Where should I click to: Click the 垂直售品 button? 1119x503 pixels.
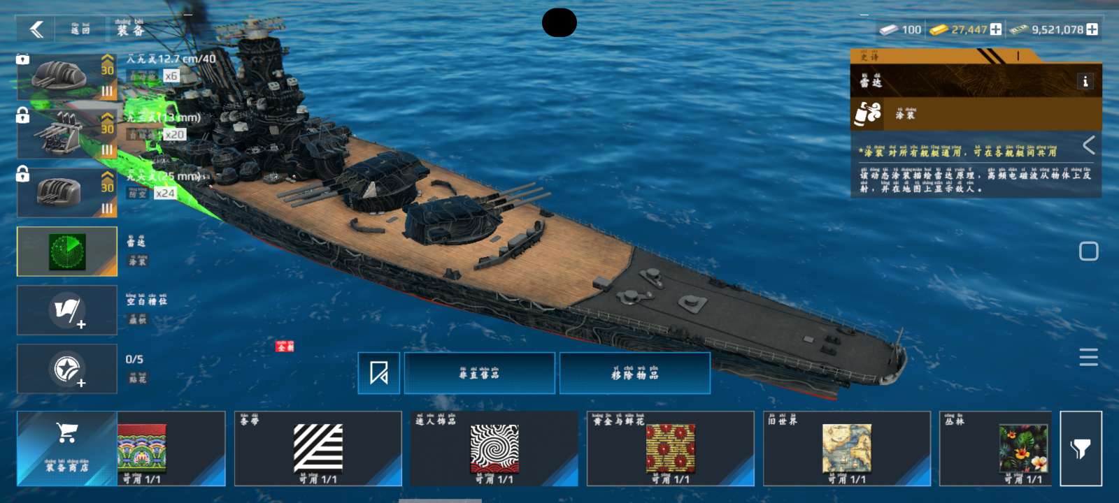pos(479,373)
